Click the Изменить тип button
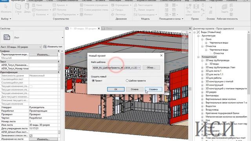This screenshot has height=141, width=251. pyautogui.click(x=53, y=47)
